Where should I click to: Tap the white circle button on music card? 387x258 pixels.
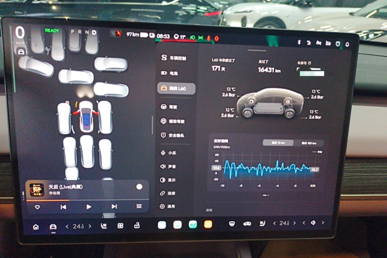pos(139,187)
